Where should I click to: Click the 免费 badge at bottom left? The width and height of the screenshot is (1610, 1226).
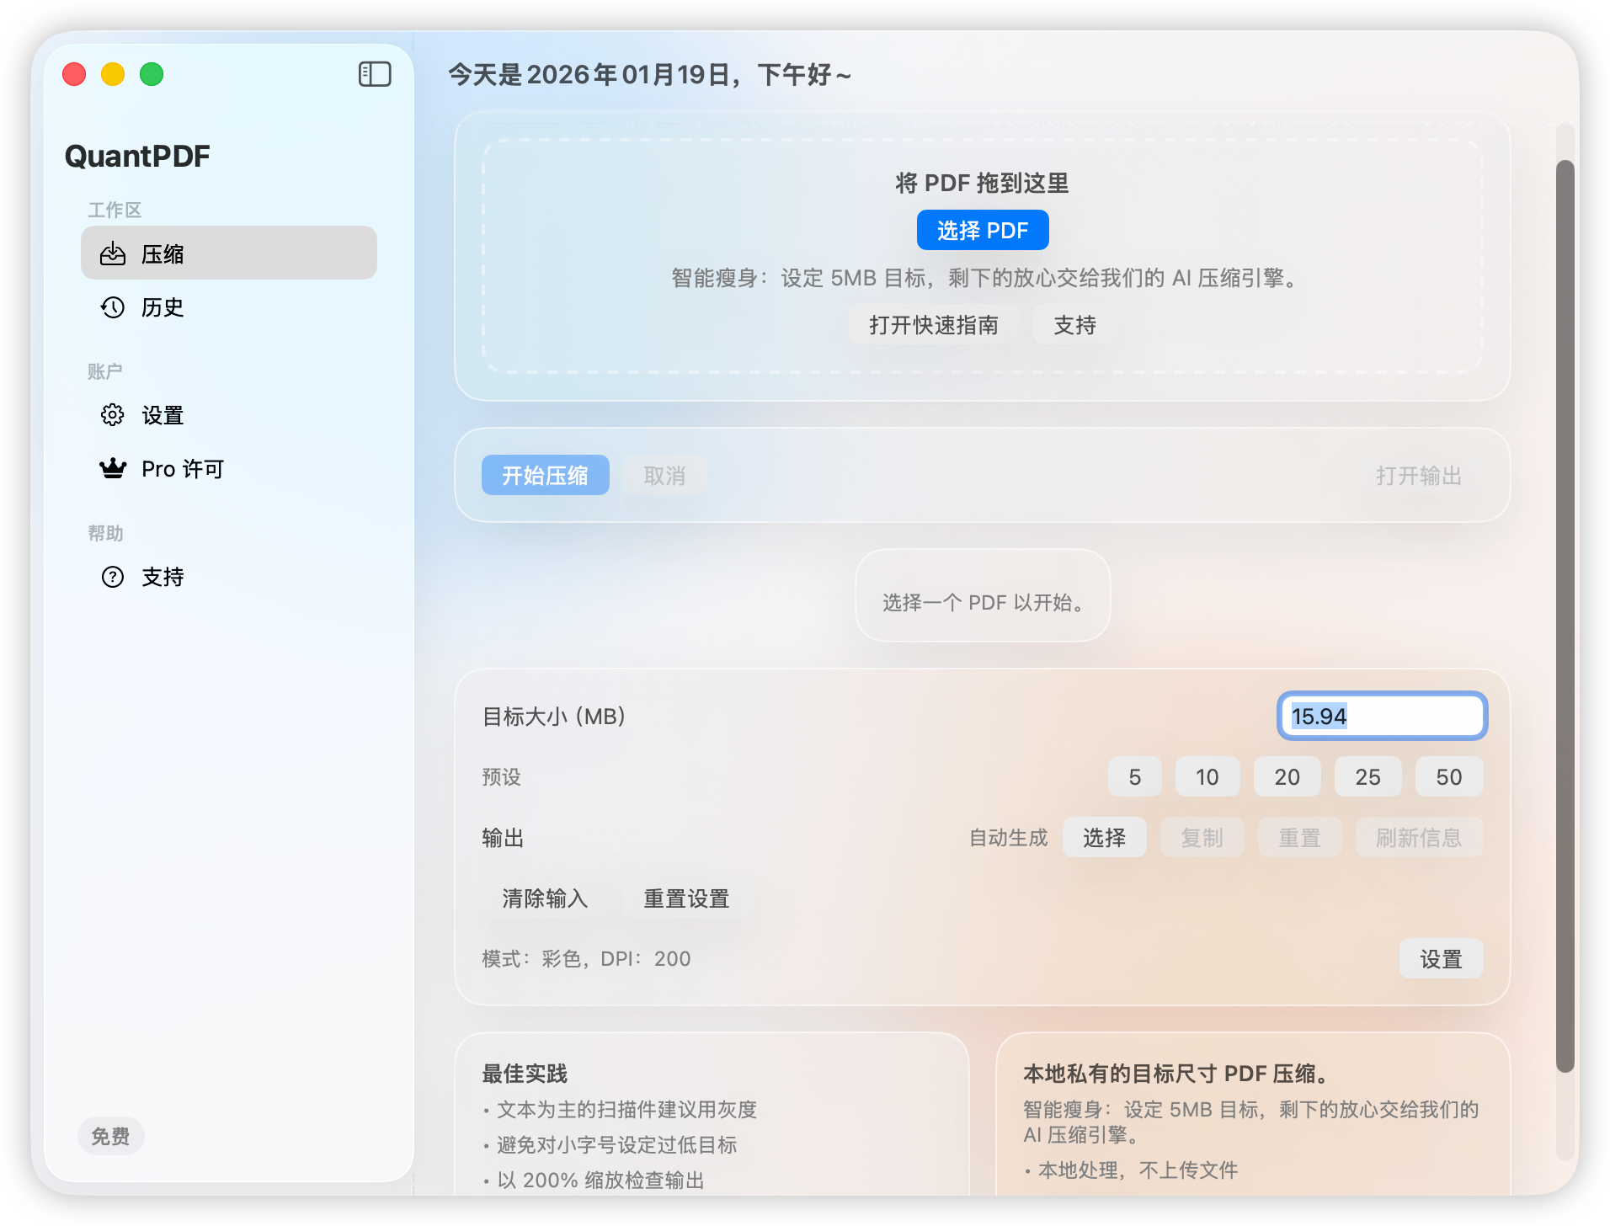[109, 1135]
